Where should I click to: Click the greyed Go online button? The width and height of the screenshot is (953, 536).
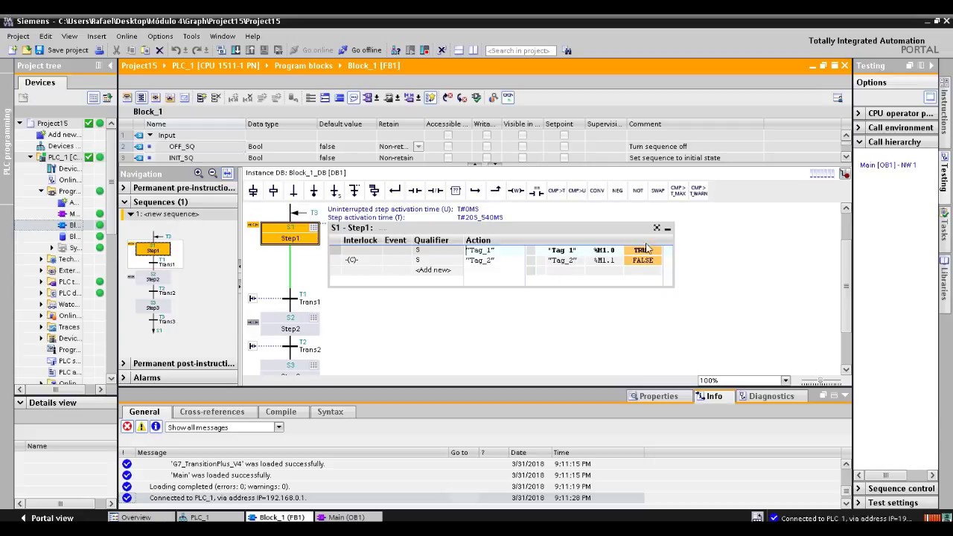tap(312, 50)
